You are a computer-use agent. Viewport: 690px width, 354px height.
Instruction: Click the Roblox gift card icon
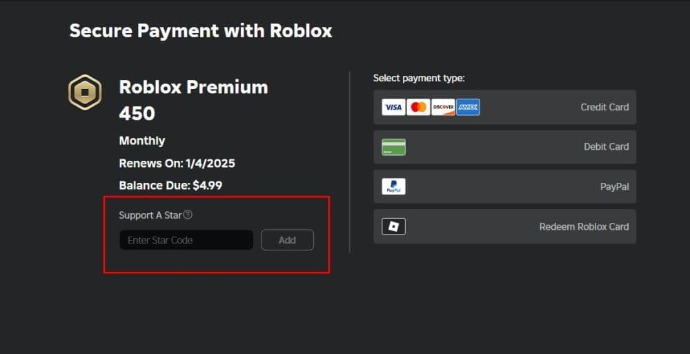point(393,226)
